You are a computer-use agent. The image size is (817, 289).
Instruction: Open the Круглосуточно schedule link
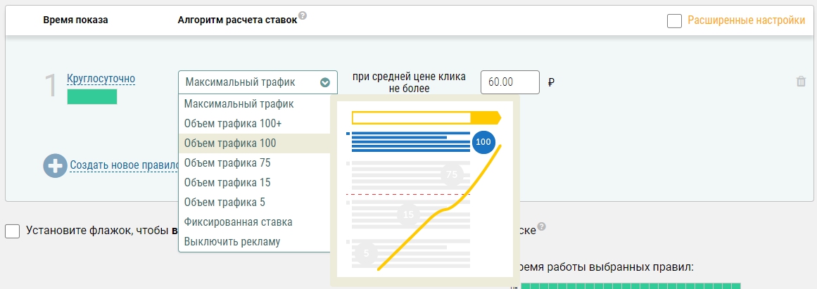(x=101, y=78)
